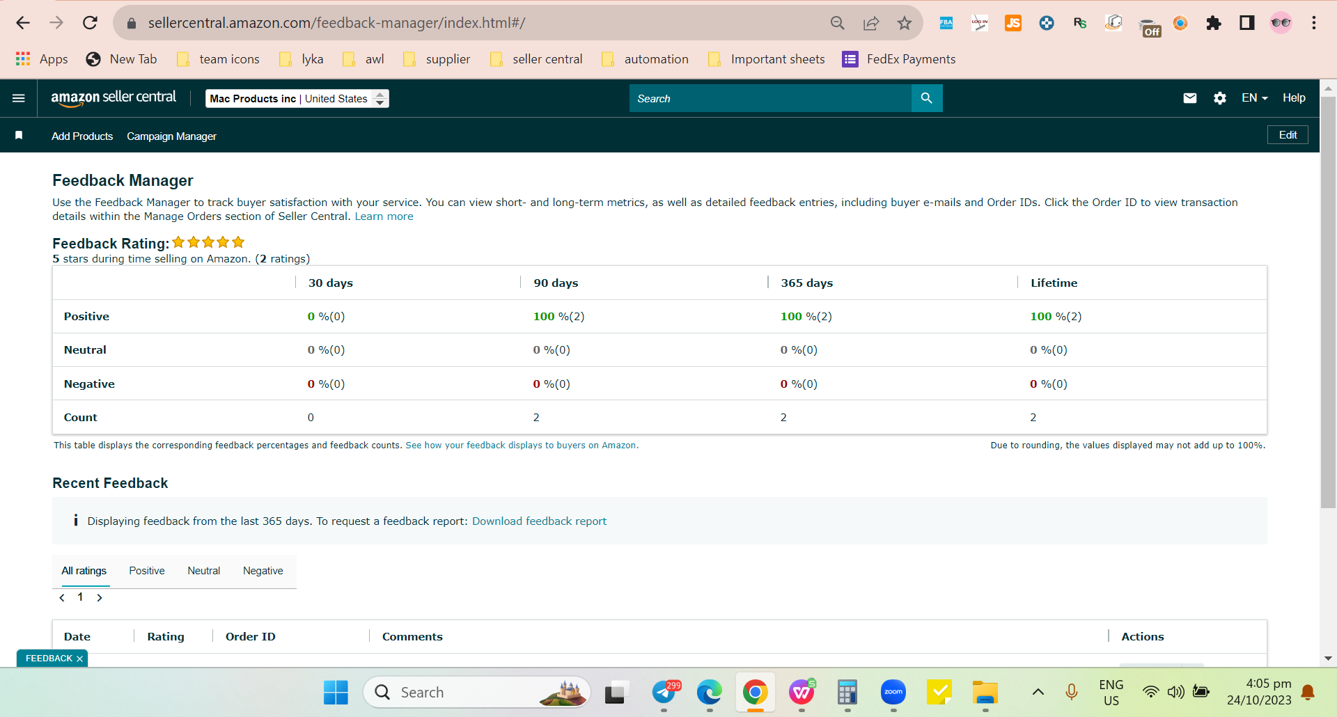1337x717 pixels.
Task: Switch to the Neutral feedback tab
Action: coord(203,571)
